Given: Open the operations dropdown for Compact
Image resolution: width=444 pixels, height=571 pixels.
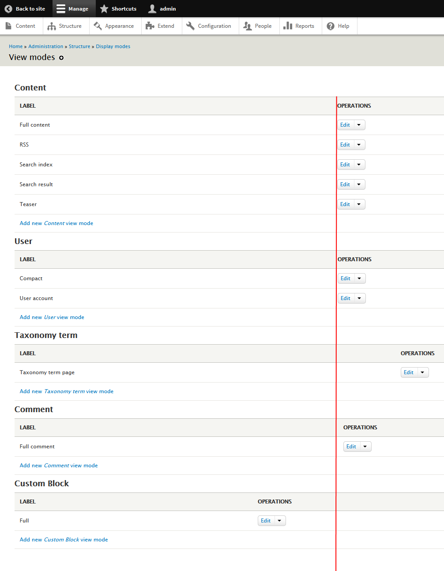Looking at the screenshot, I should [x=359, y=278].
